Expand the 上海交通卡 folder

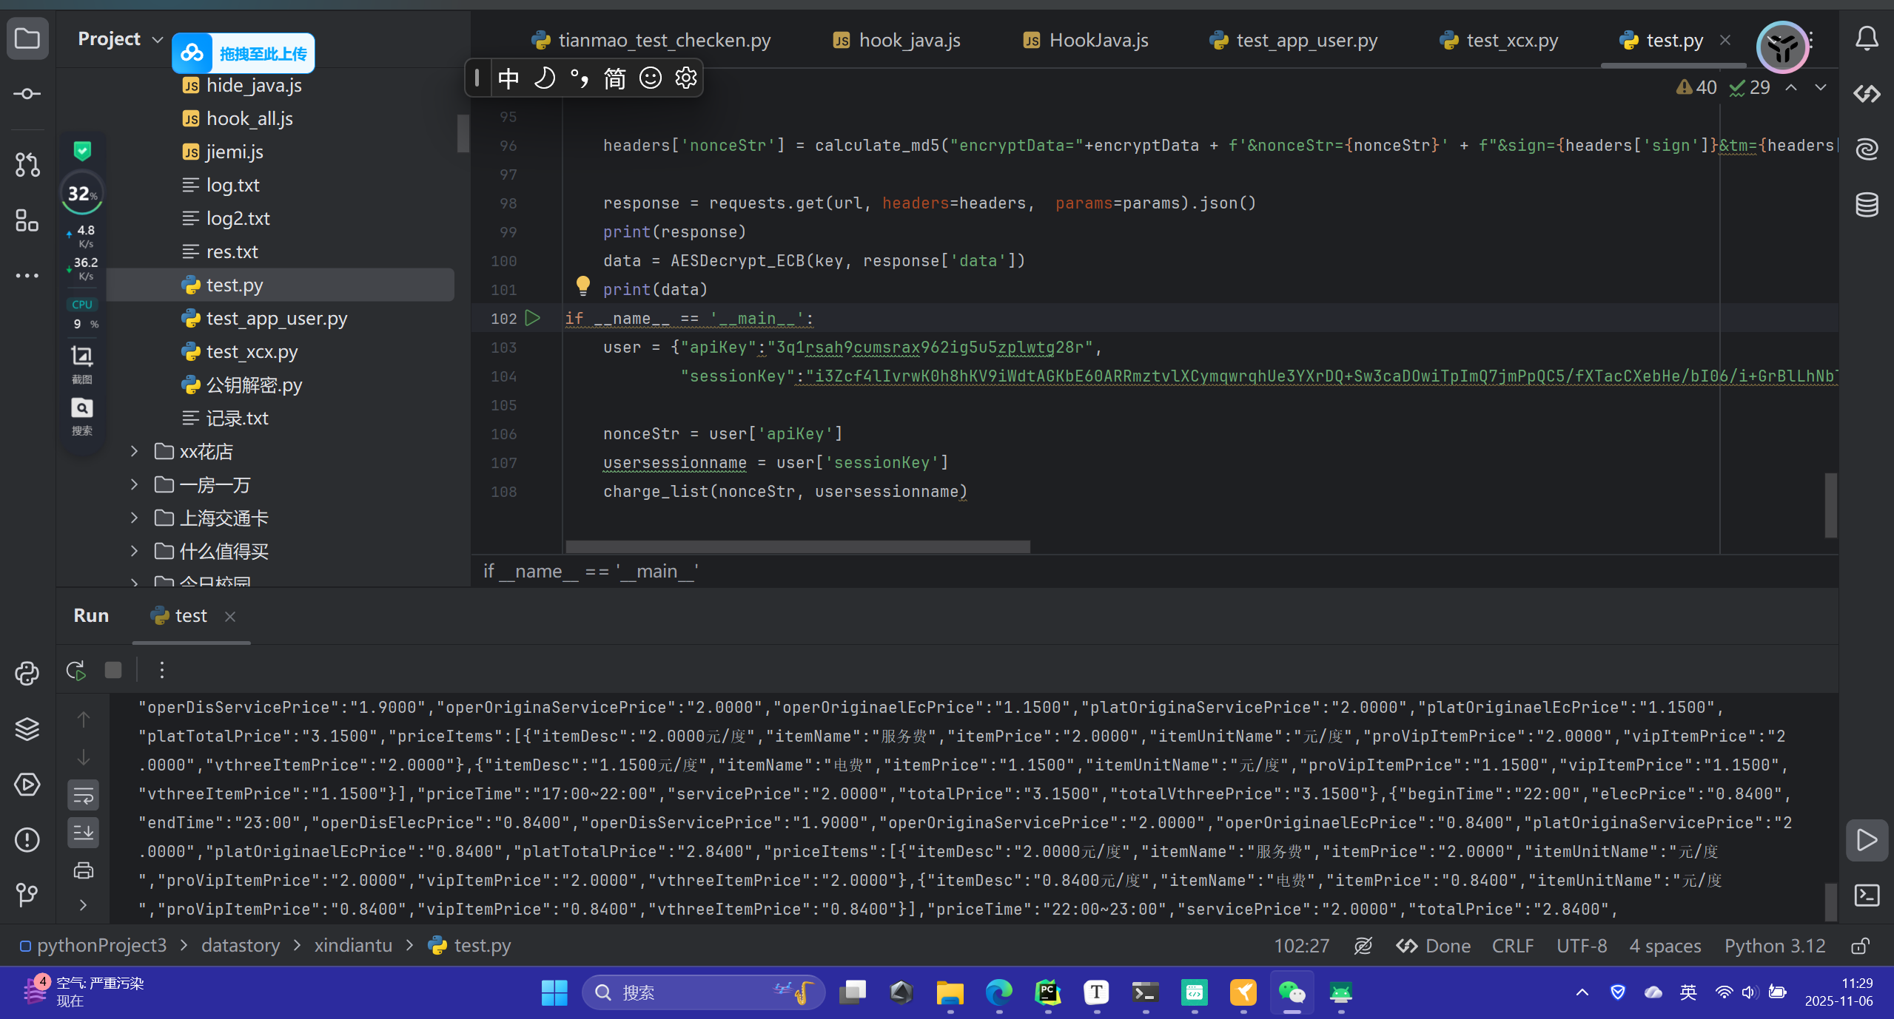134,518
